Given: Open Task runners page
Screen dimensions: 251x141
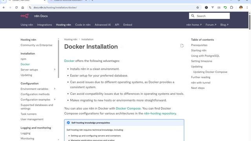Looking at the screenshot, I should [x=29, y=114].
